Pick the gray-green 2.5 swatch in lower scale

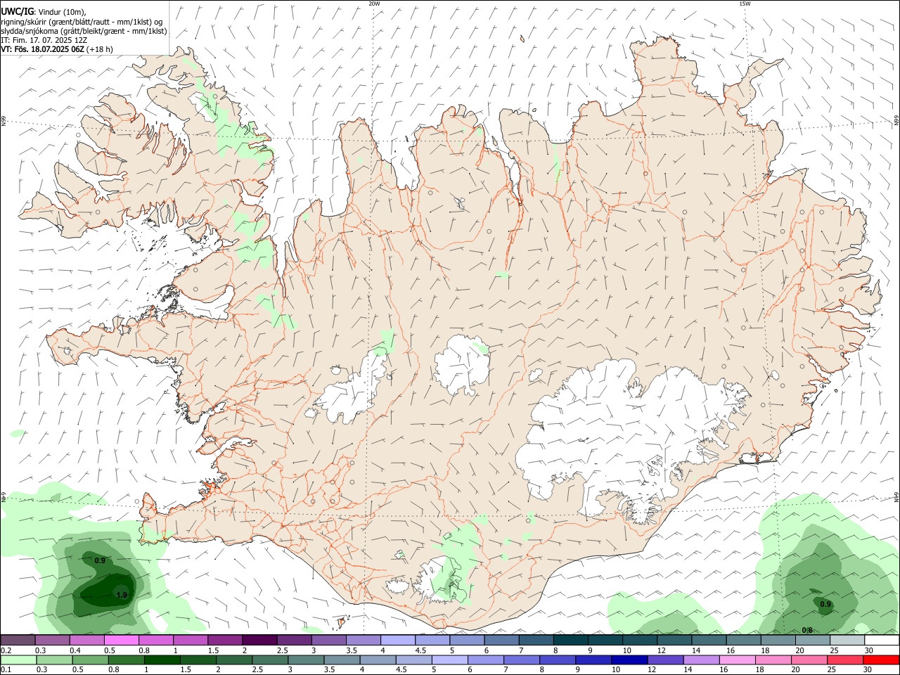pyautogui.click(x=269, y=660)
